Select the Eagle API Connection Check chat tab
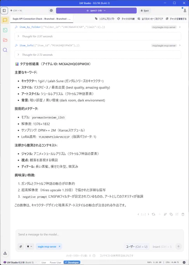This screenshot has height=265, width=189. pos(42,19)
